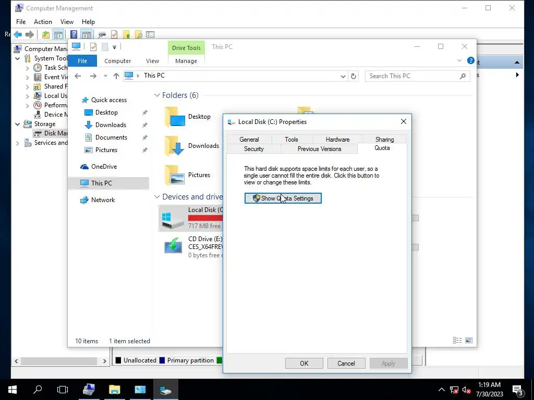Click the disk drive connect toolbar icon
Viewport: 534px width, 400px height.
tap(102, 34)
